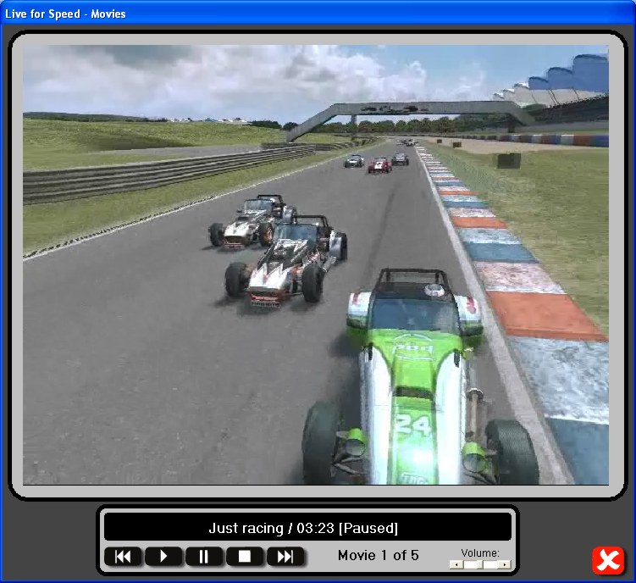Click the 'Movie 1 of 5' label
This screenshot has width=636, height=583.
point(378,555)
